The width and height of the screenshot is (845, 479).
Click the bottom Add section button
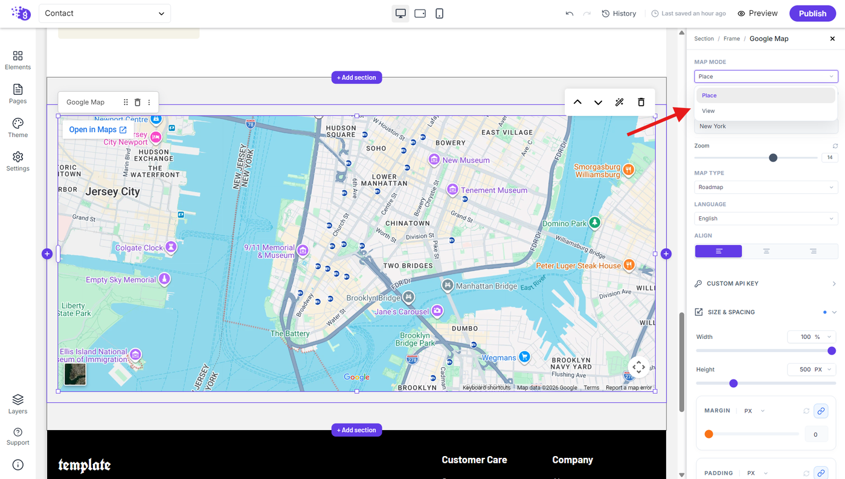point(356,430)
